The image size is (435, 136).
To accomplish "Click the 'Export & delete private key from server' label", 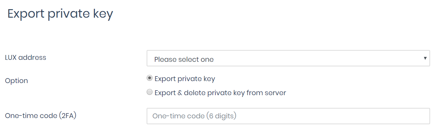I will pos(220,93).
